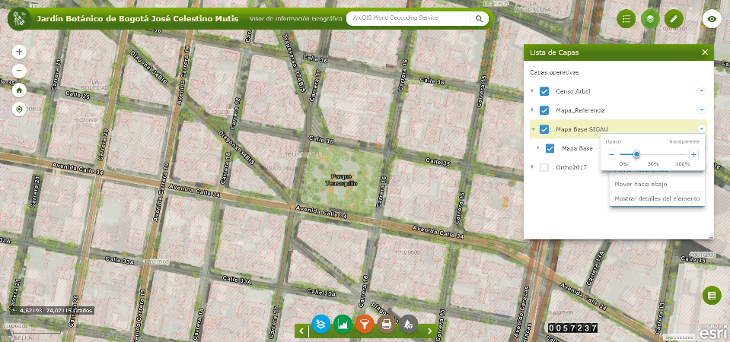This screenshot has height=342, width=730.
Task: Zoom in on the map
Action: [19, 52]
